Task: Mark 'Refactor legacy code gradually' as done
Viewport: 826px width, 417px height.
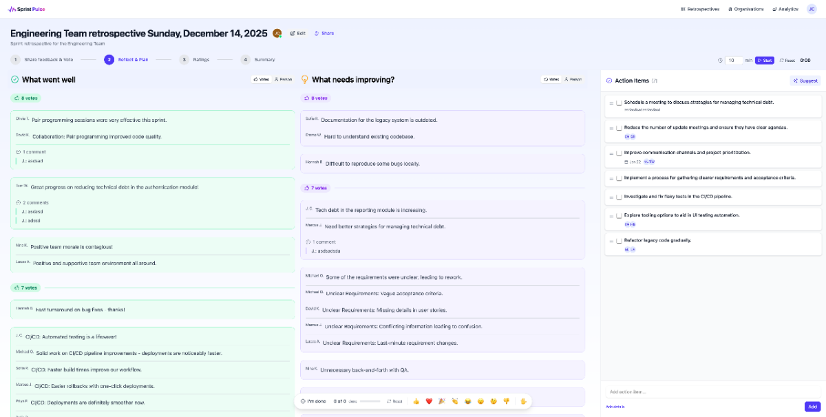Action: point(619,241)
